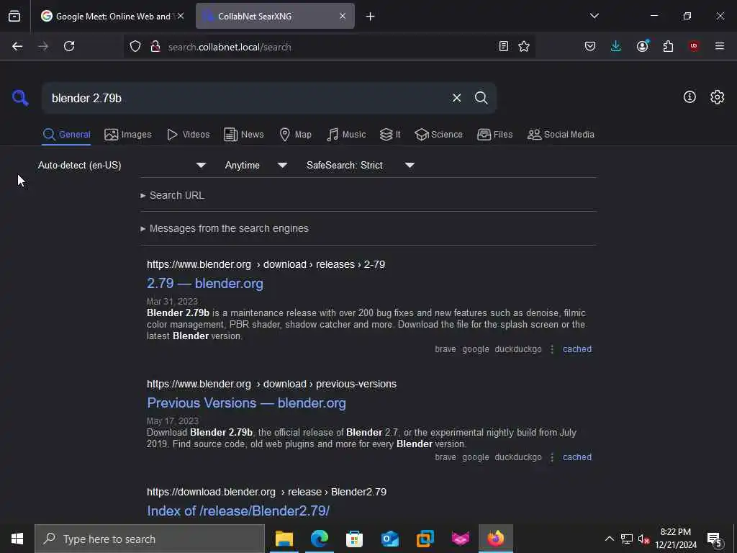Open a new browser tab
This screenshot has height=553, width=737.
click(371, 17)
